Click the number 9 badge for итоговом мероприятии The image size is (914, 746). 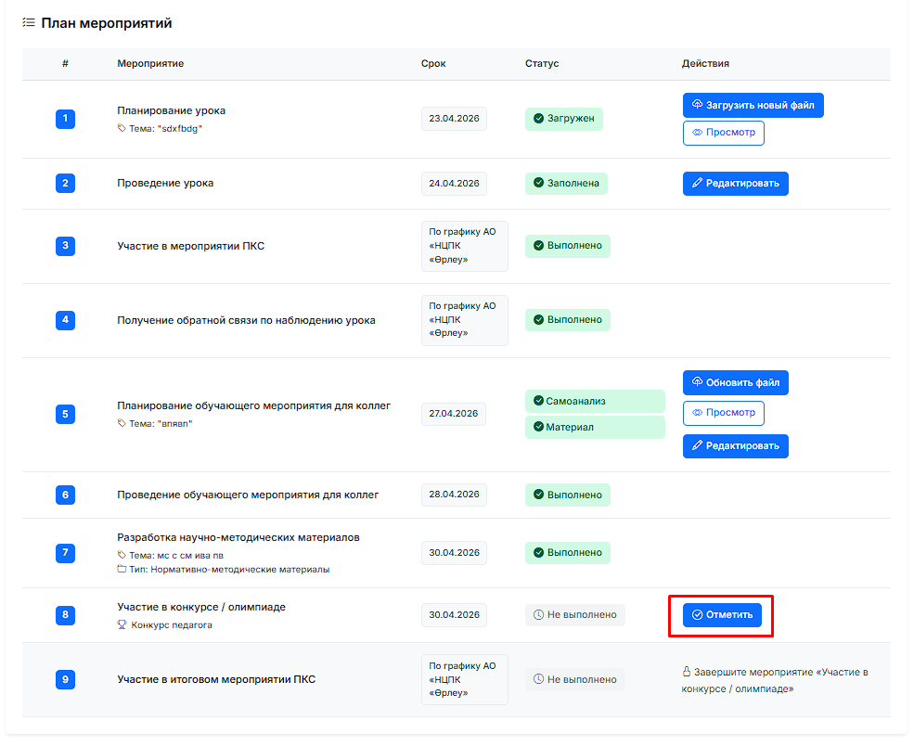[x=65, y=679]
